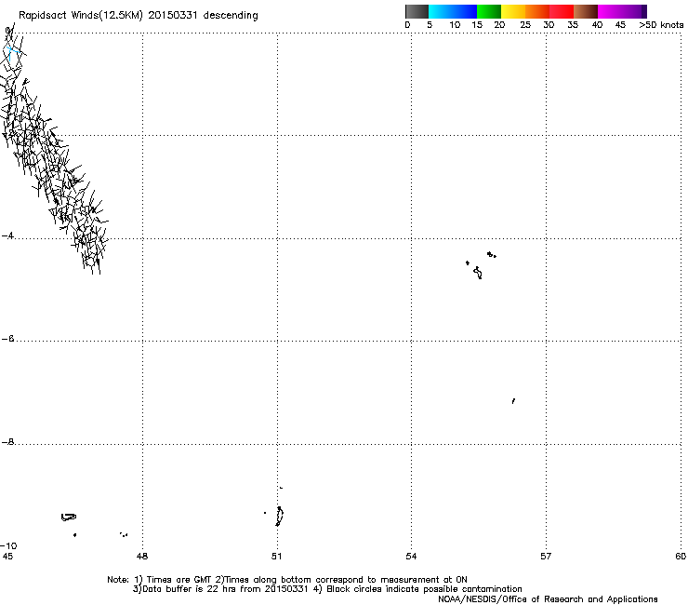Click the island cluster between longitudes 54 and 57

click(481, 265)
